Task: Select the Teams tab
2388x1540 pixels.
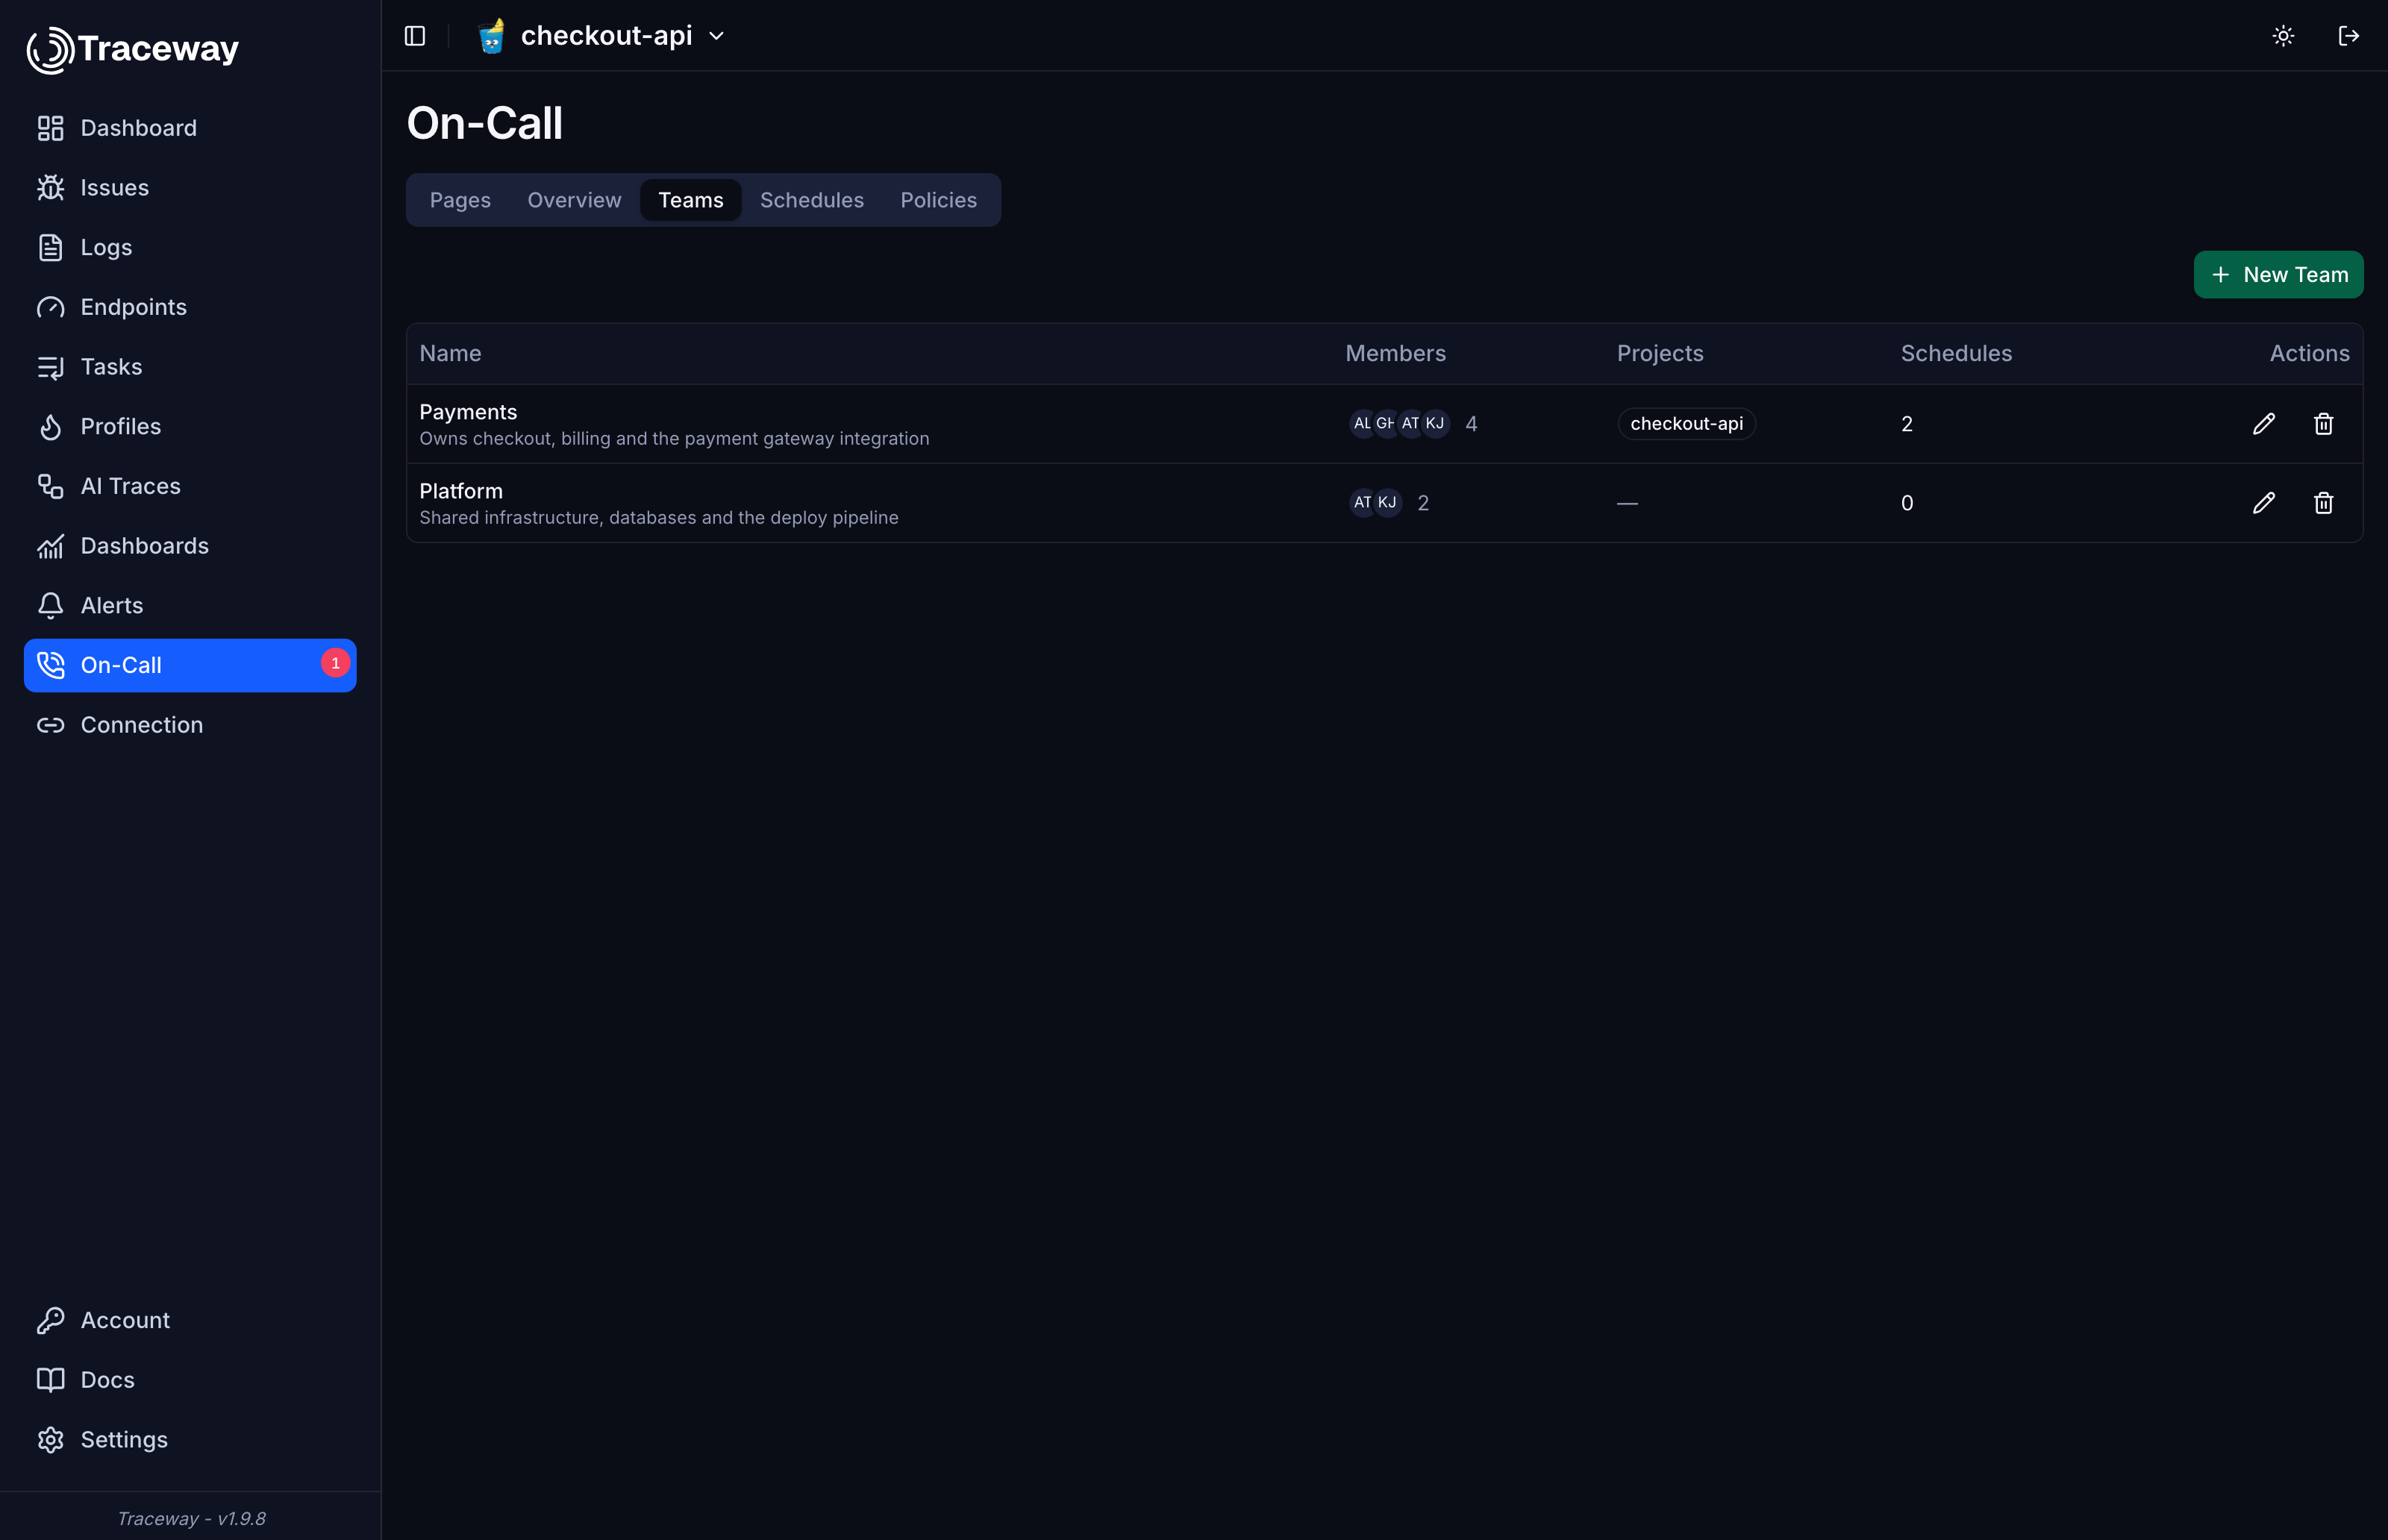Action: 691,200
